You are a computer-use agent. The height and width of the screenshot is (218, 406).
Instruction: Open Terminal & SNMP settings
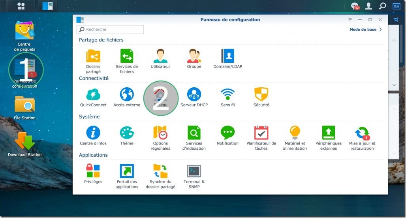tap(194, 176)
